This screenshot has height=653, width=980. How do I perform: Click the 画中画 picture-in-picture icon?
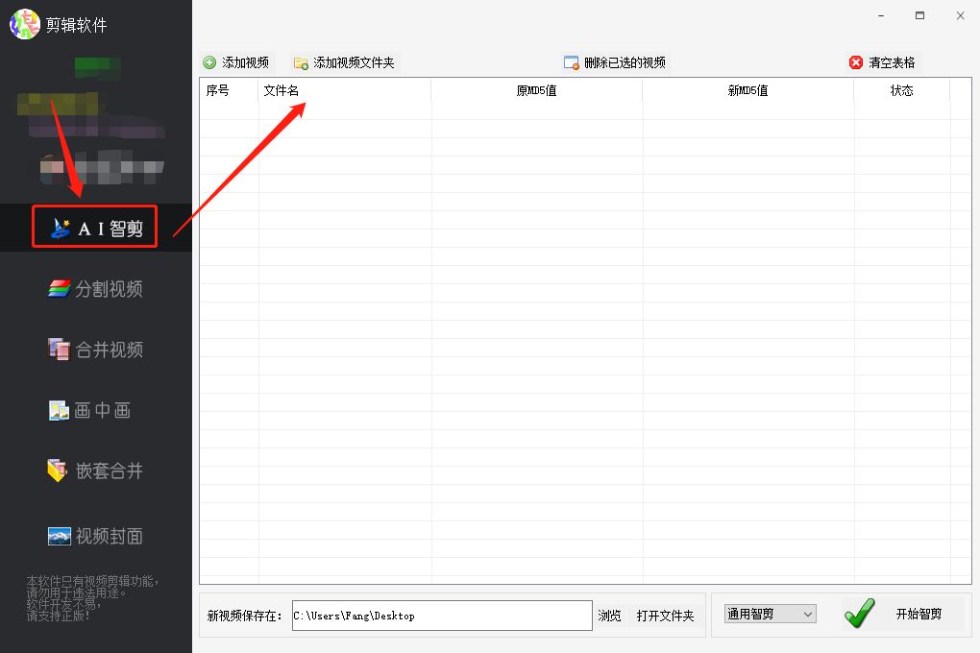(60, 409)
